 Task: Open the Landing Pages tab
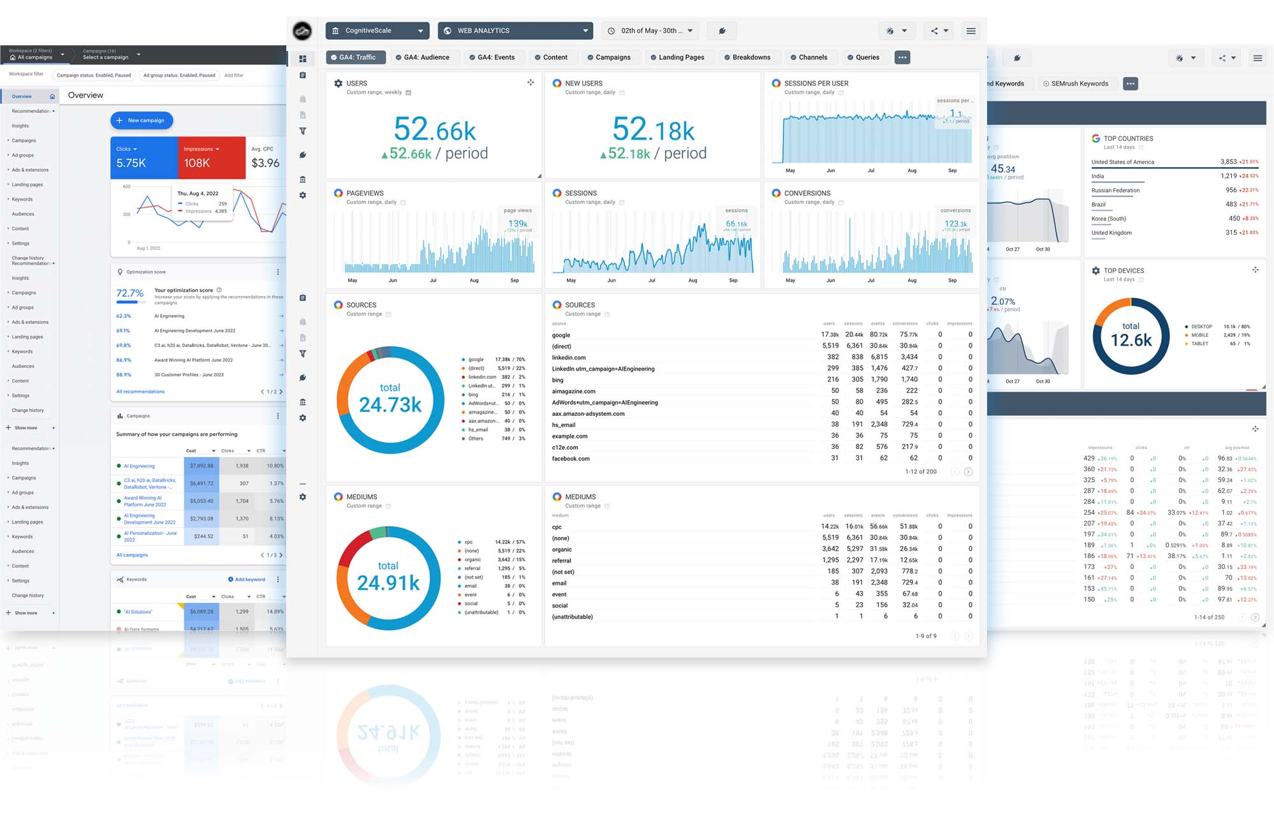tap(677, 57)
